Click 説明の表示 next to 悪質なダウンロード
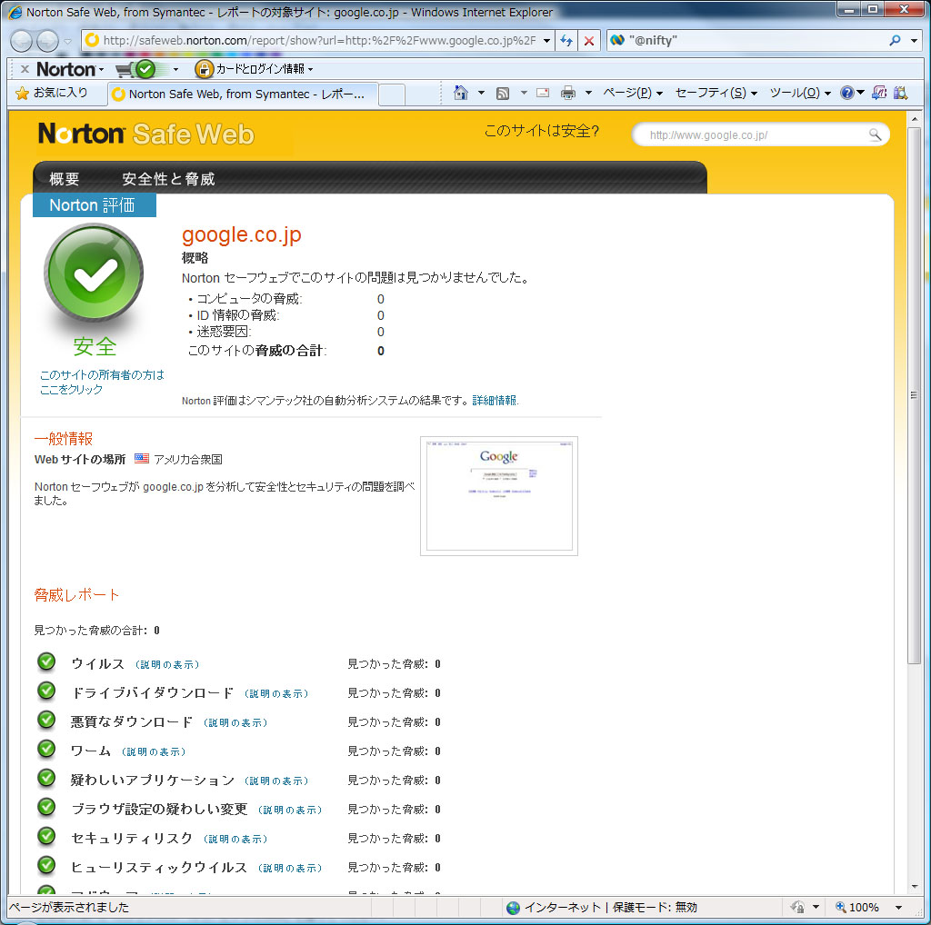 235,722
